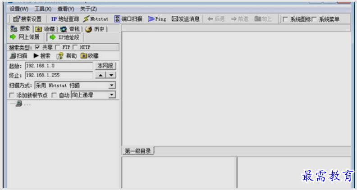
Task: Switch to the 历史 history tab
Action: click(x=95, y=29)
